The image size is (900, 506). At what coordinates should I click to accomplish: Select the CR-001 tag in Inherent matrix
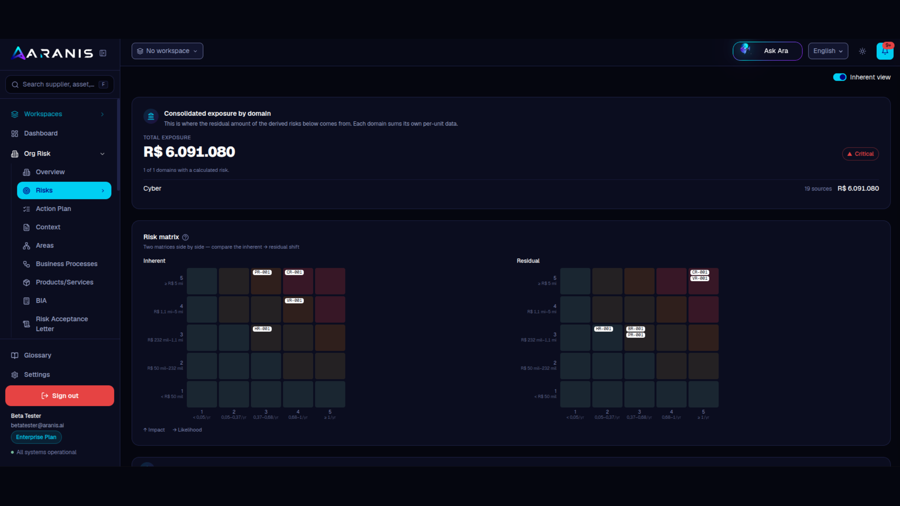point(294,272)
